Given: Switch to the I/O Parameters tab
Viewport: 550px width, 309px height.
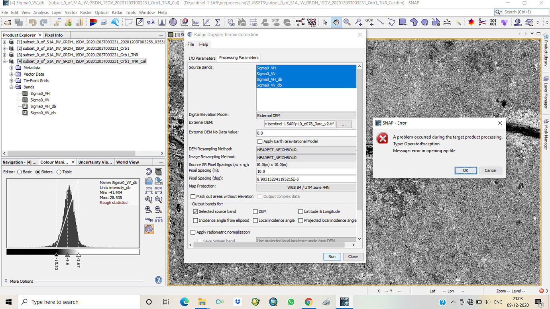Looking at the screenshot, I should [202, 58].
